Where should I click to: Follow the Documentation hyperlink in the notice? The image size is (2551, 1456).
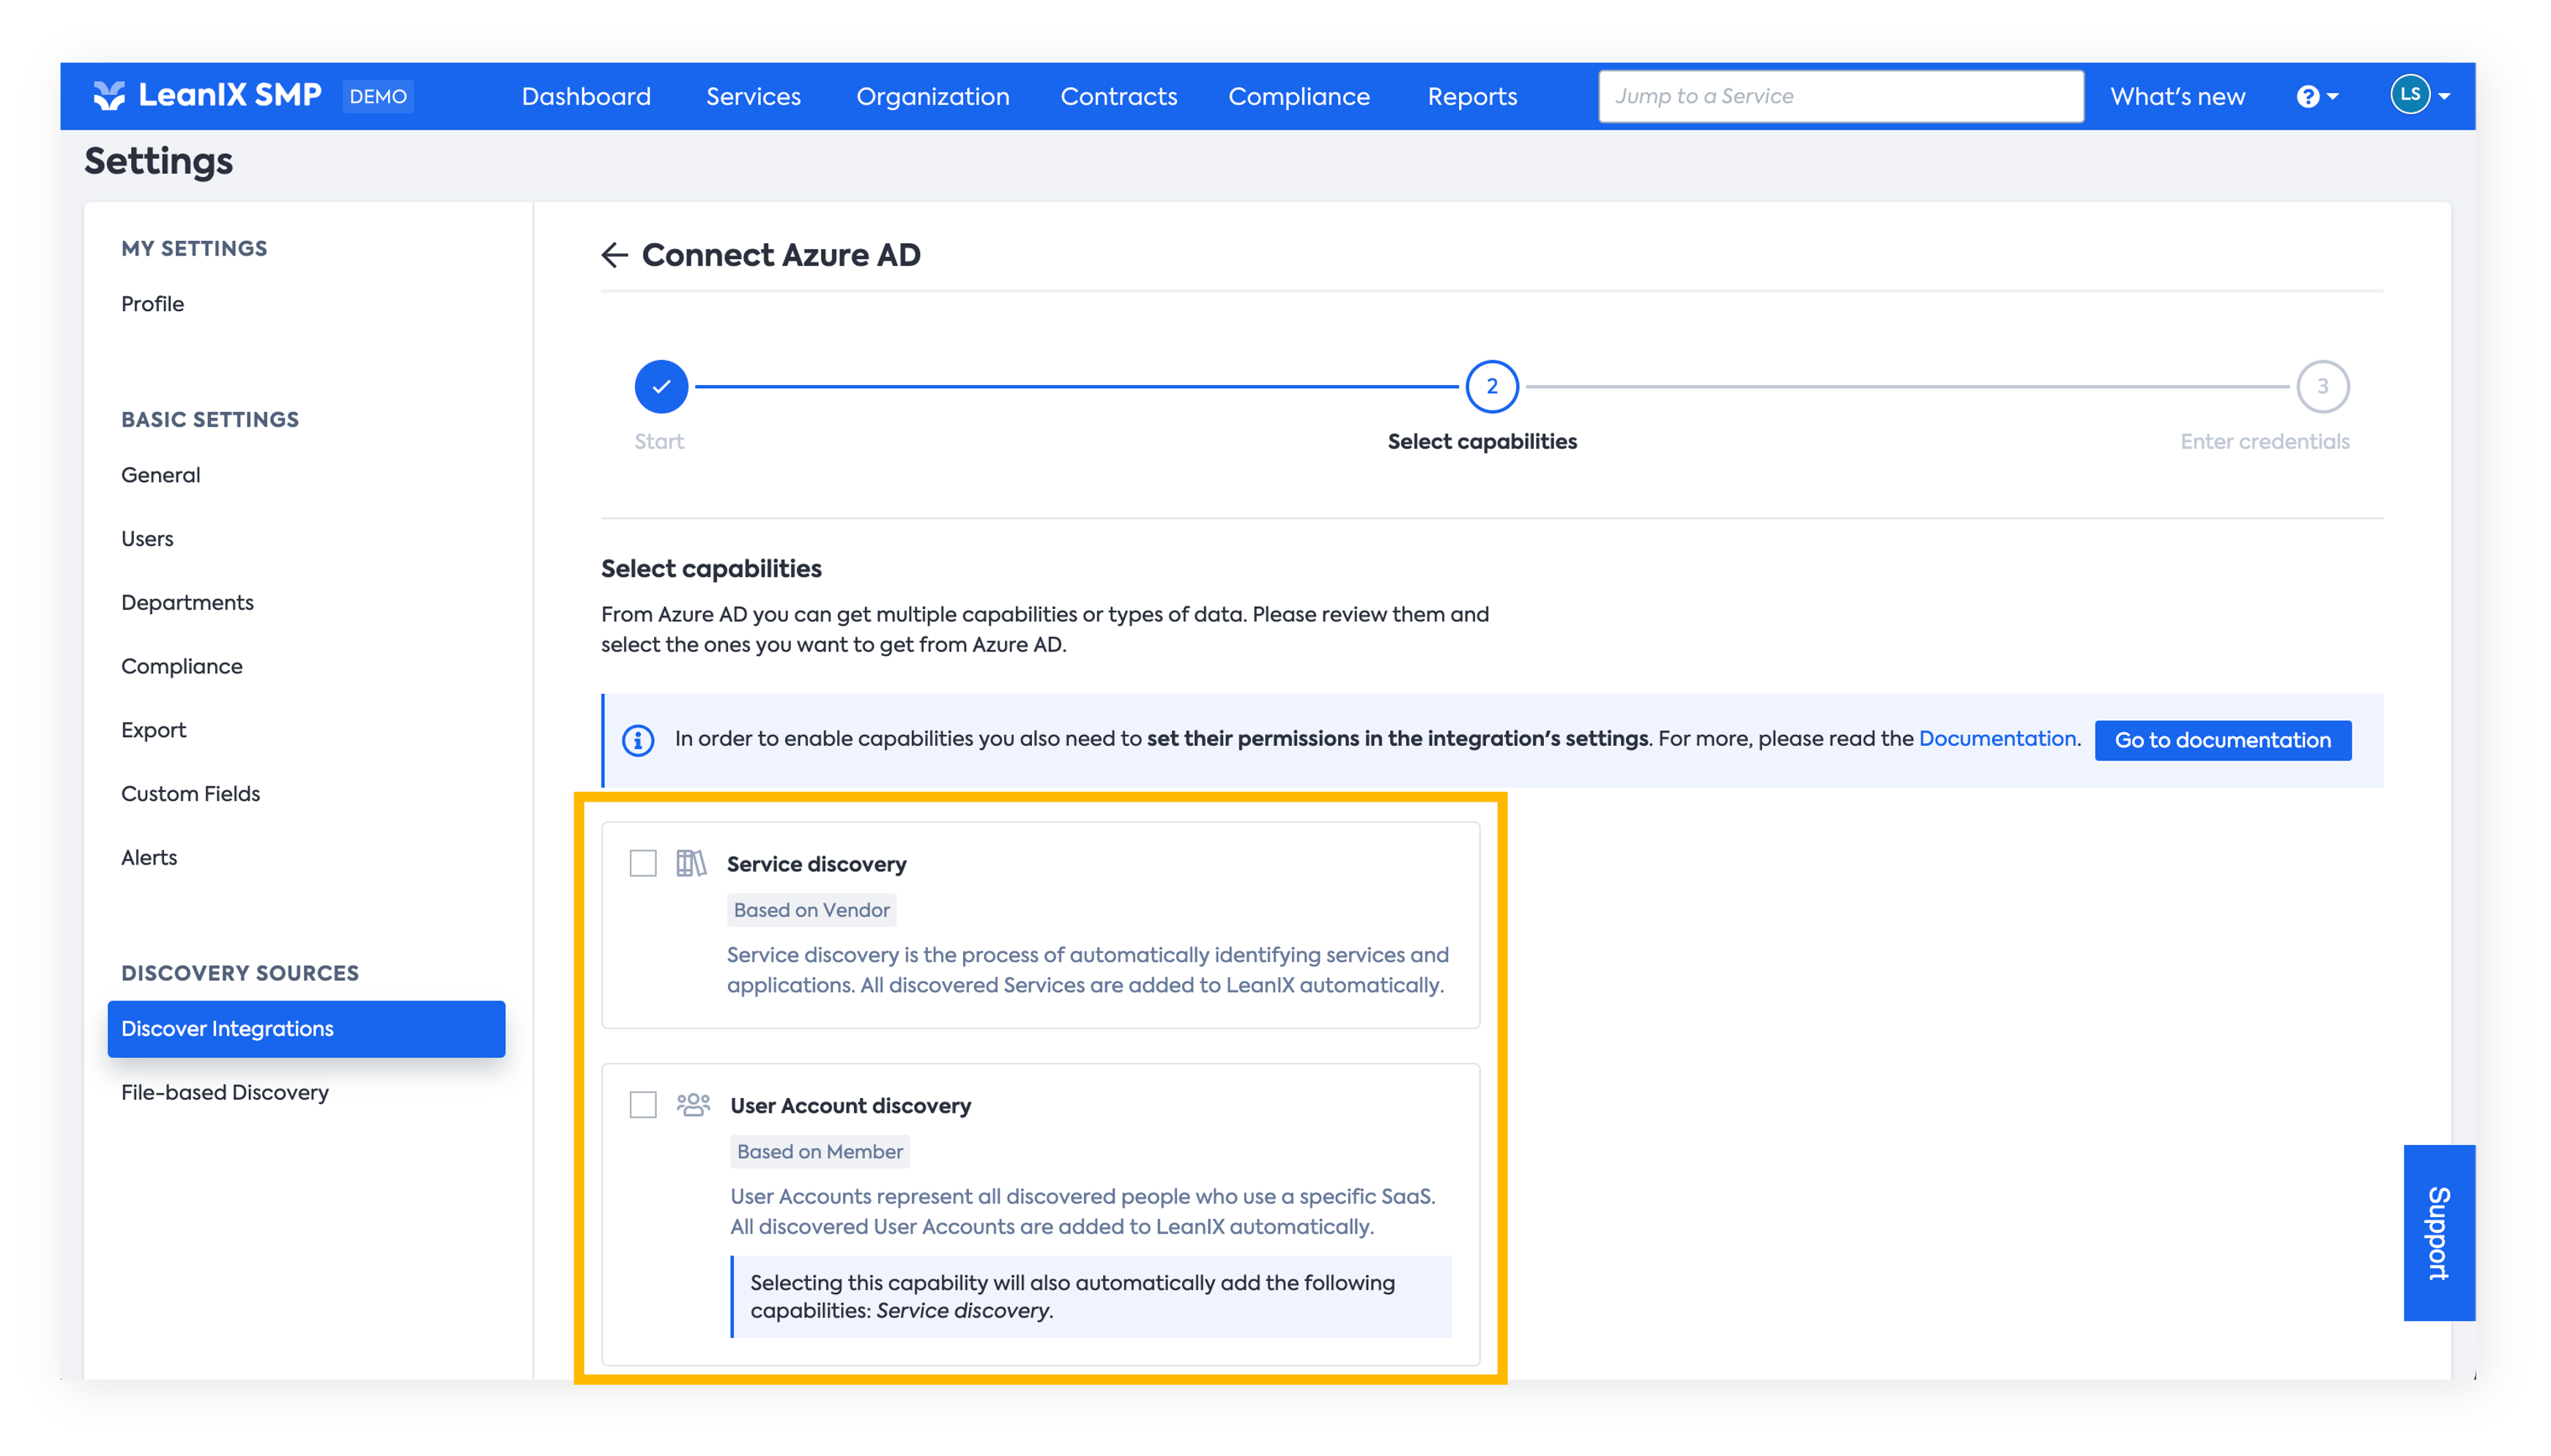(x=1997, y=738)
